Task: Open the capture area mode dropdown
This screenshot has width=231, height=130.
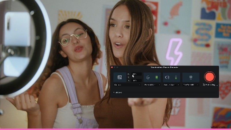Action: point(127,85)
